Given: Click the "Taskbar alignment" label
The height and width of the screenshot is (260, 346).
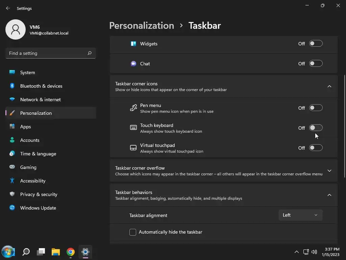Looking at the screenshot, I should [x=148, y=215].
